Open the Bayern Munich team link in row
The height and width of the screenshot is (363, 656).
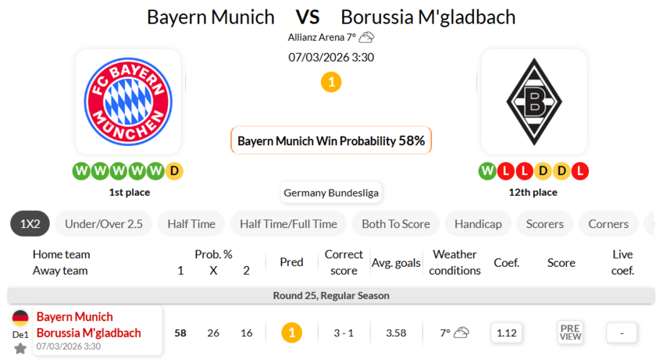point(75,317)
